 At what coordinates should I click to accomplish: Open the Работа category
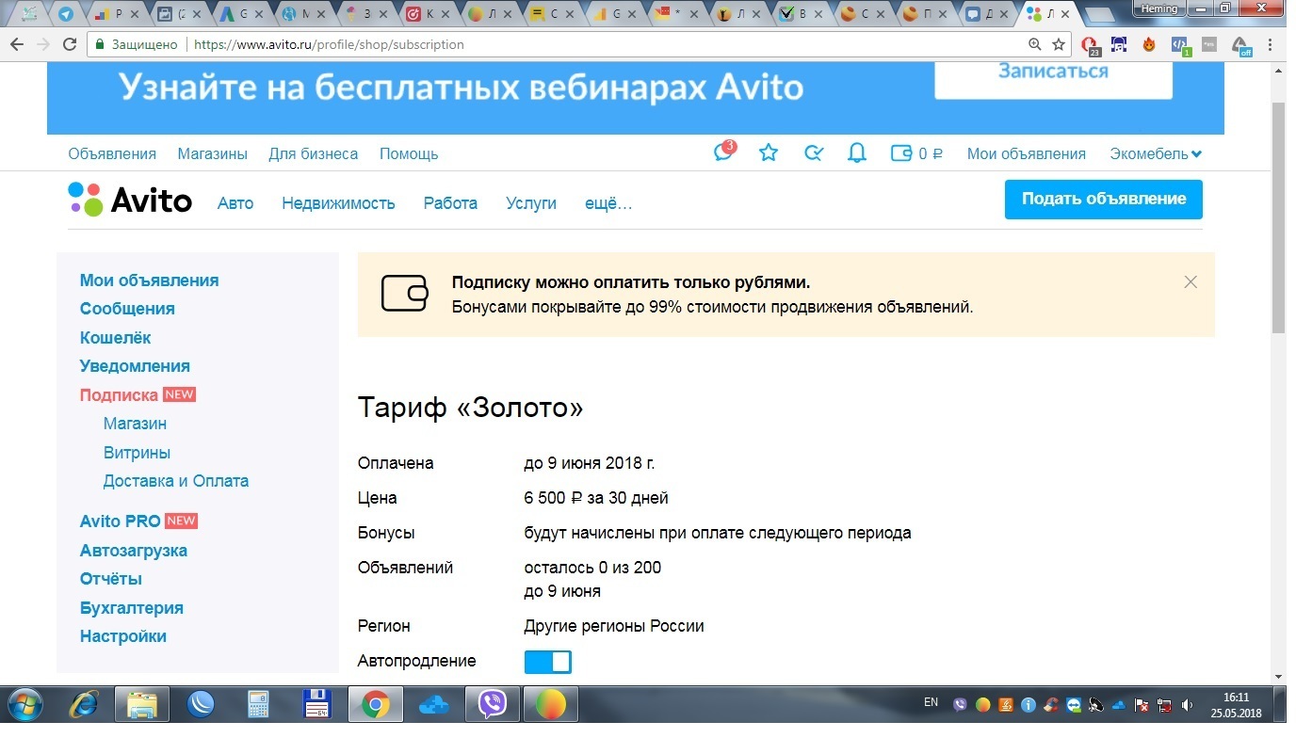[x=450, y=202]
